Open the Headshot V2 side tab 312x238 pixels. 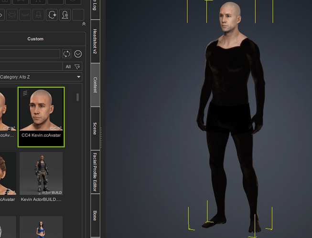click(95, 41)
